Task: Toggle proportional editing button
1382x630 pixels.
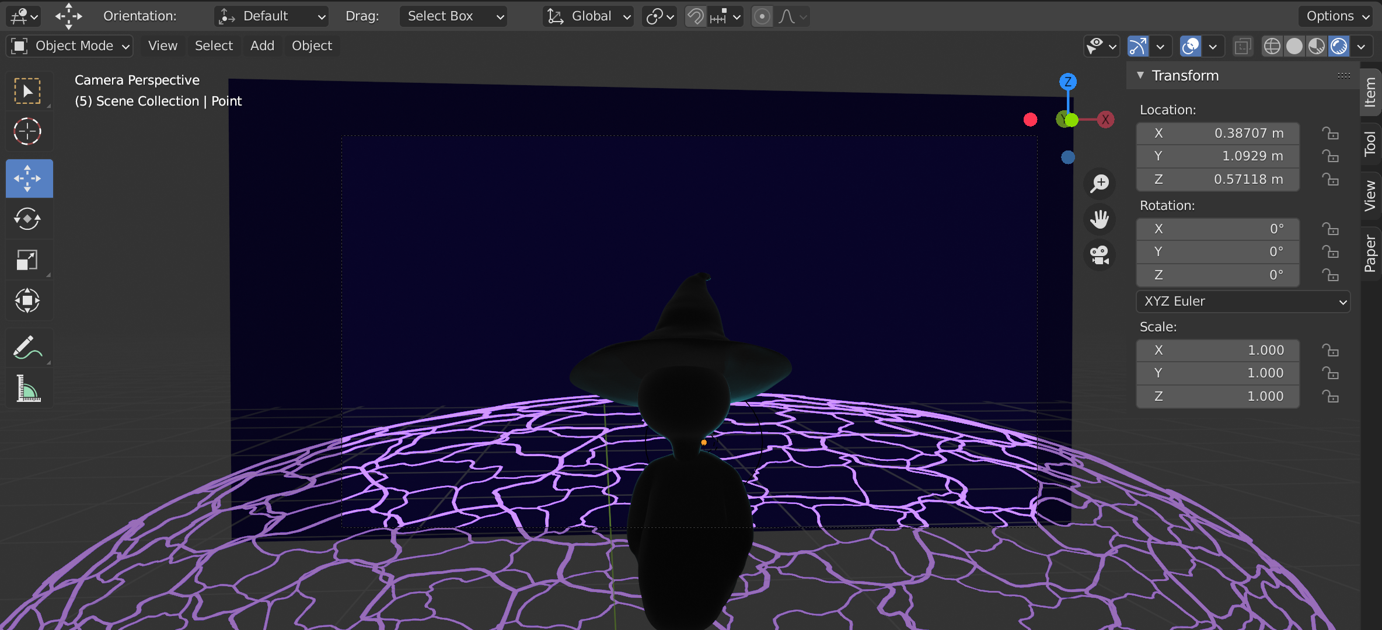Action: [x=762, y=16]
